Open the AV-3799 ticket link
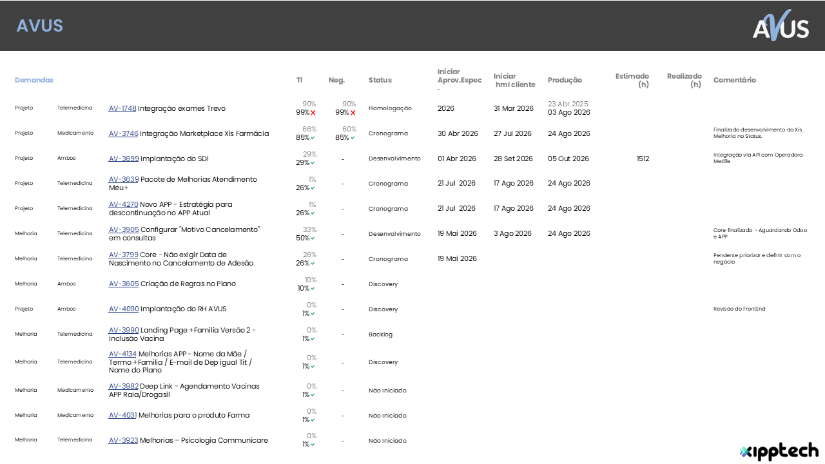This screenshot has height=464, width=825. pyautogui.click(x=123, y=255)
